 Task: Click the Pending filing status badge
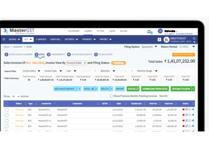pos(119,63)
